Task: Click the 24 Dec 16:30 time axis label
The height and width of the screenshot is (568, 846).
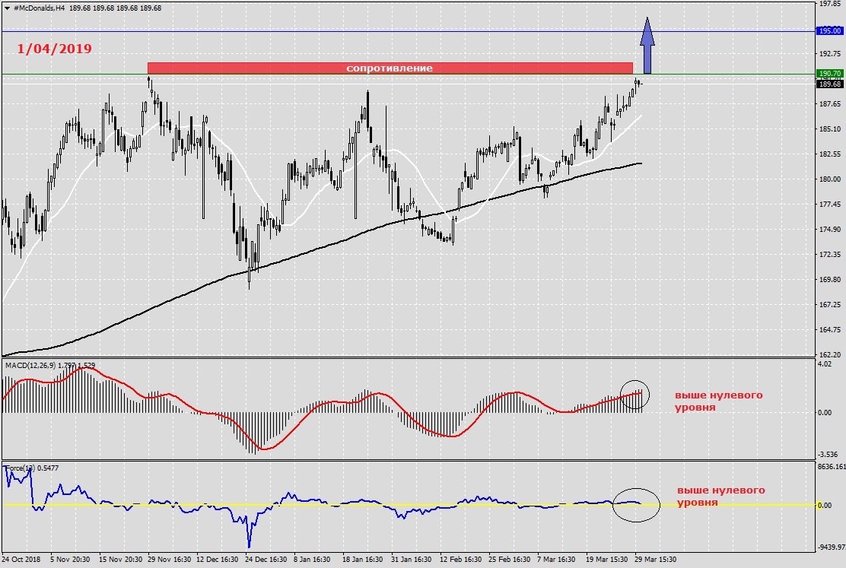Action: click(266, 559)
